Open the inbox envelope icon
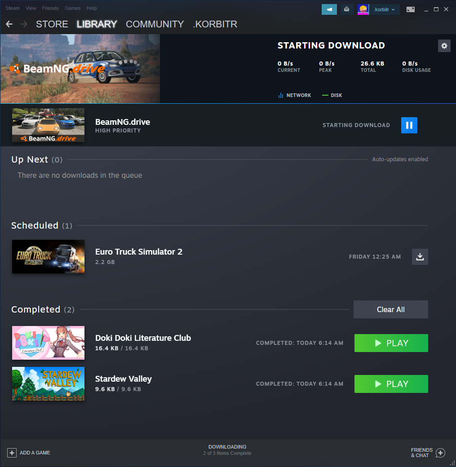This screenshot has height=467, width=456. (347, 9)
